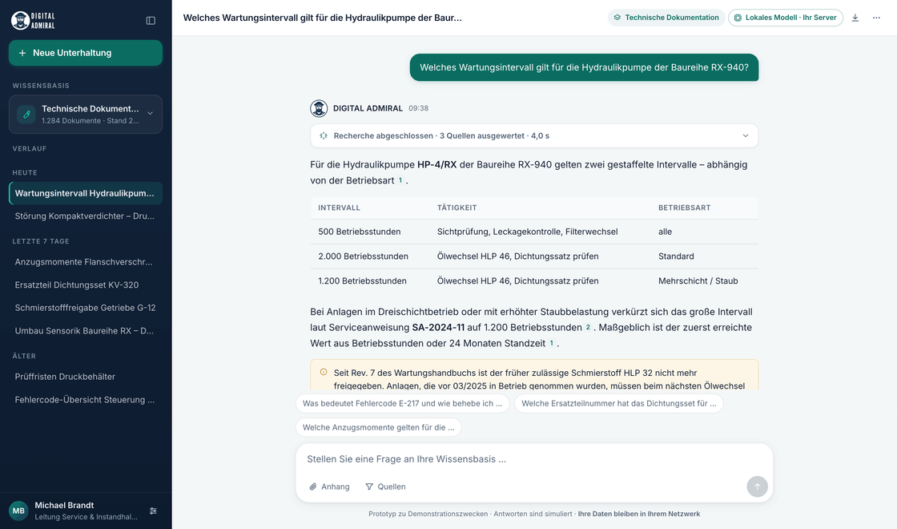Screen dimensions: 897x529
Task: Click the Technische Dokumentation header chip
Action: [x=666, y=18]
